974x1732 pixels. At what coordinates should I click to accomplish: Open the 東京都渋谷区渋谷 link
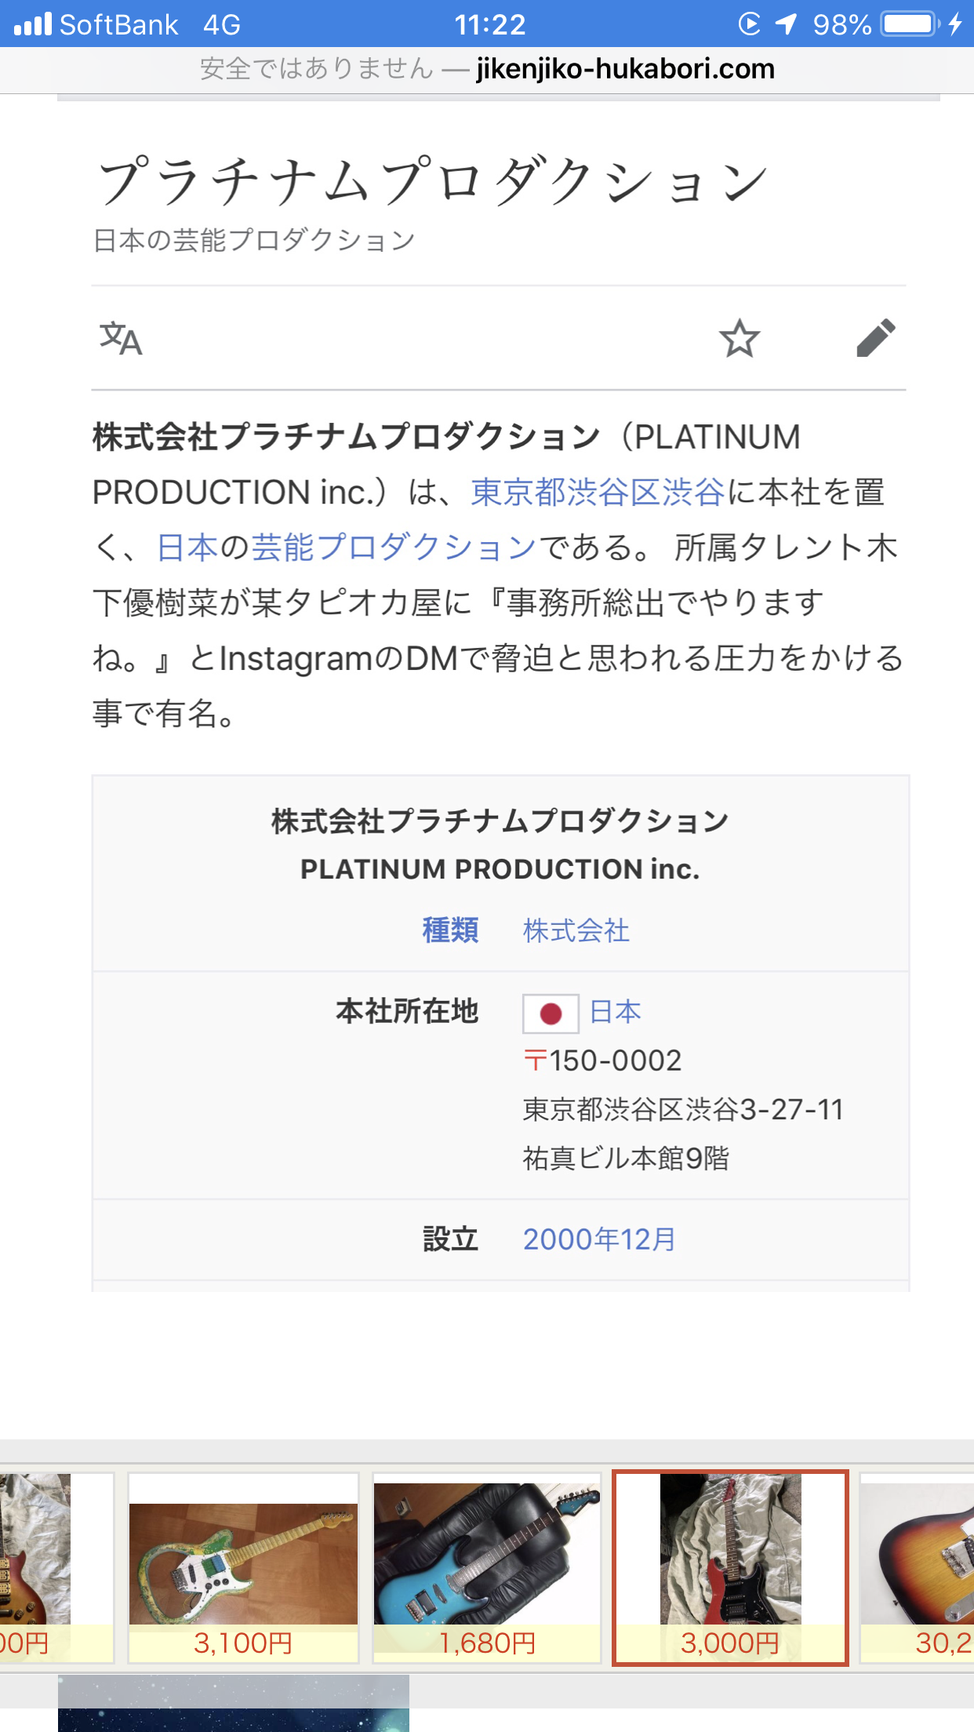(x=598, y=493)
